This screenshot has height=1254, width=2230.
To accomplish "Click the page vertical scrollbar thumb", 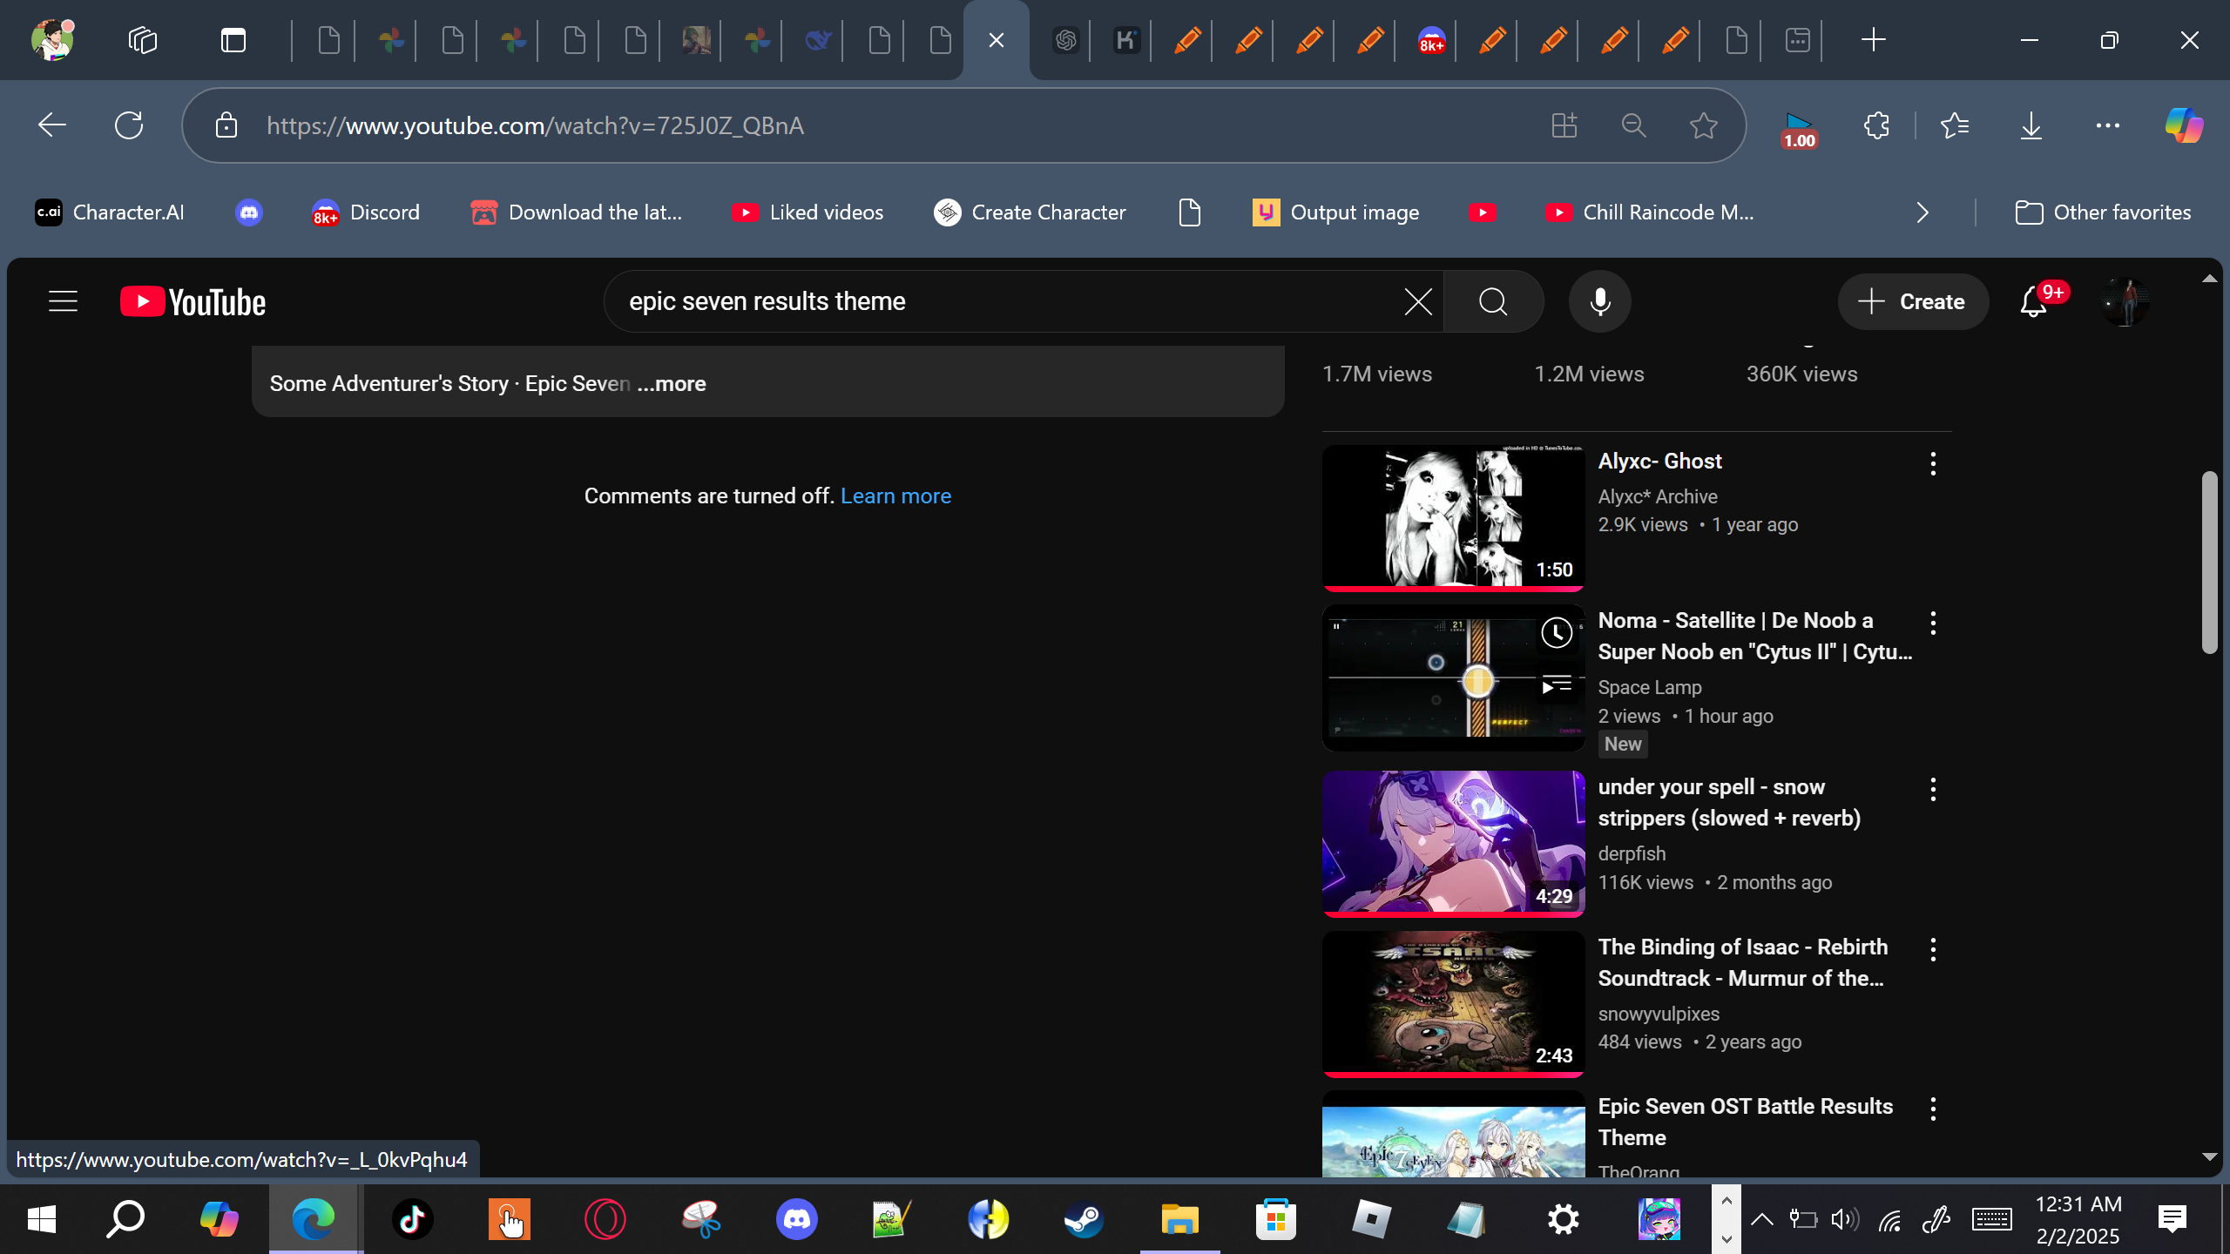I will [x=2208, y=562].
